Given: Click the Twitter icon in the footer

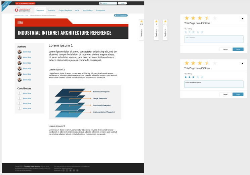Looking at the screenshot, I should [70, 170].
